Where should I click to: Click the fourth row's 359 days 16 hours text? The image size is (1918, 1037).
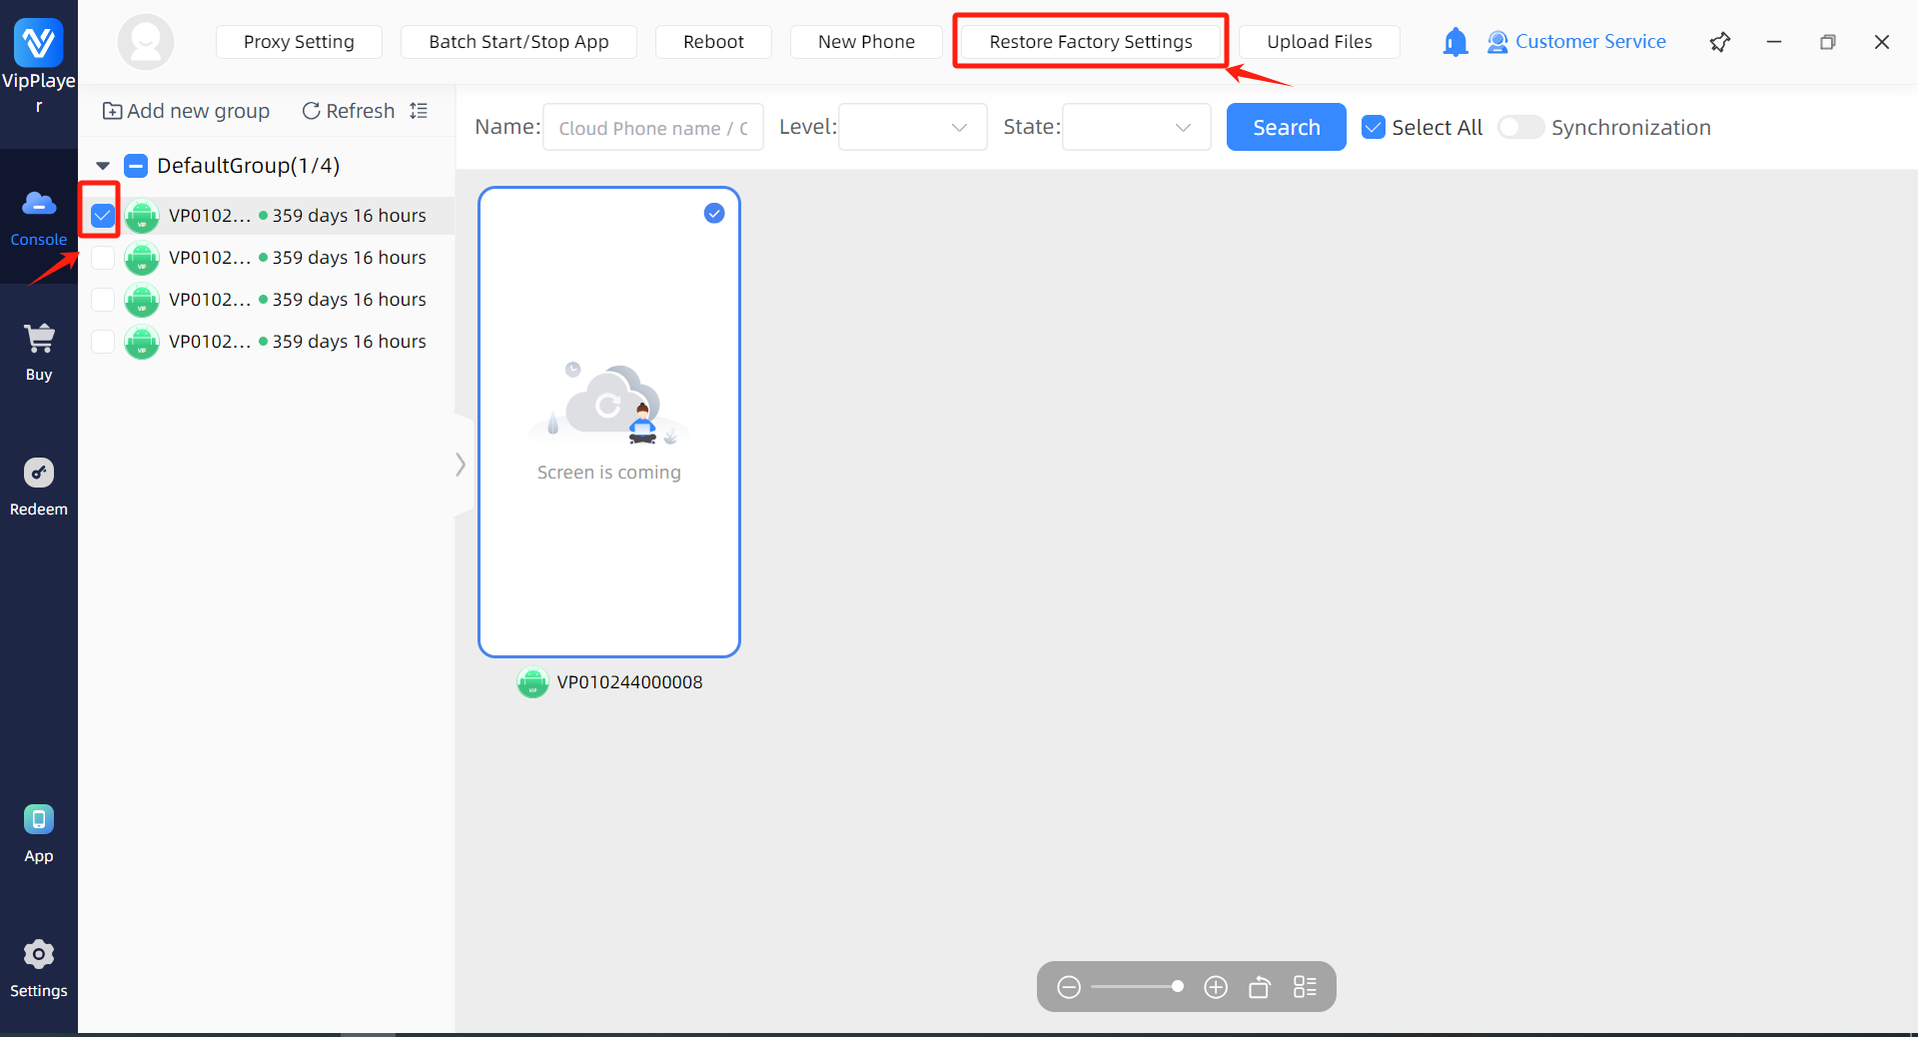(350, 342)
